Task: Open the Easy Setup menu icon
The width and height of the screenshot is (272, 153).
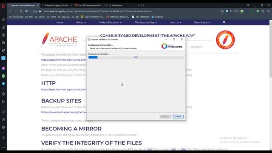Action: (x=268, y=11)
